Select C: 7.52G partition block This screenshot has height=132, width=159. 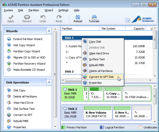point(96,93)
